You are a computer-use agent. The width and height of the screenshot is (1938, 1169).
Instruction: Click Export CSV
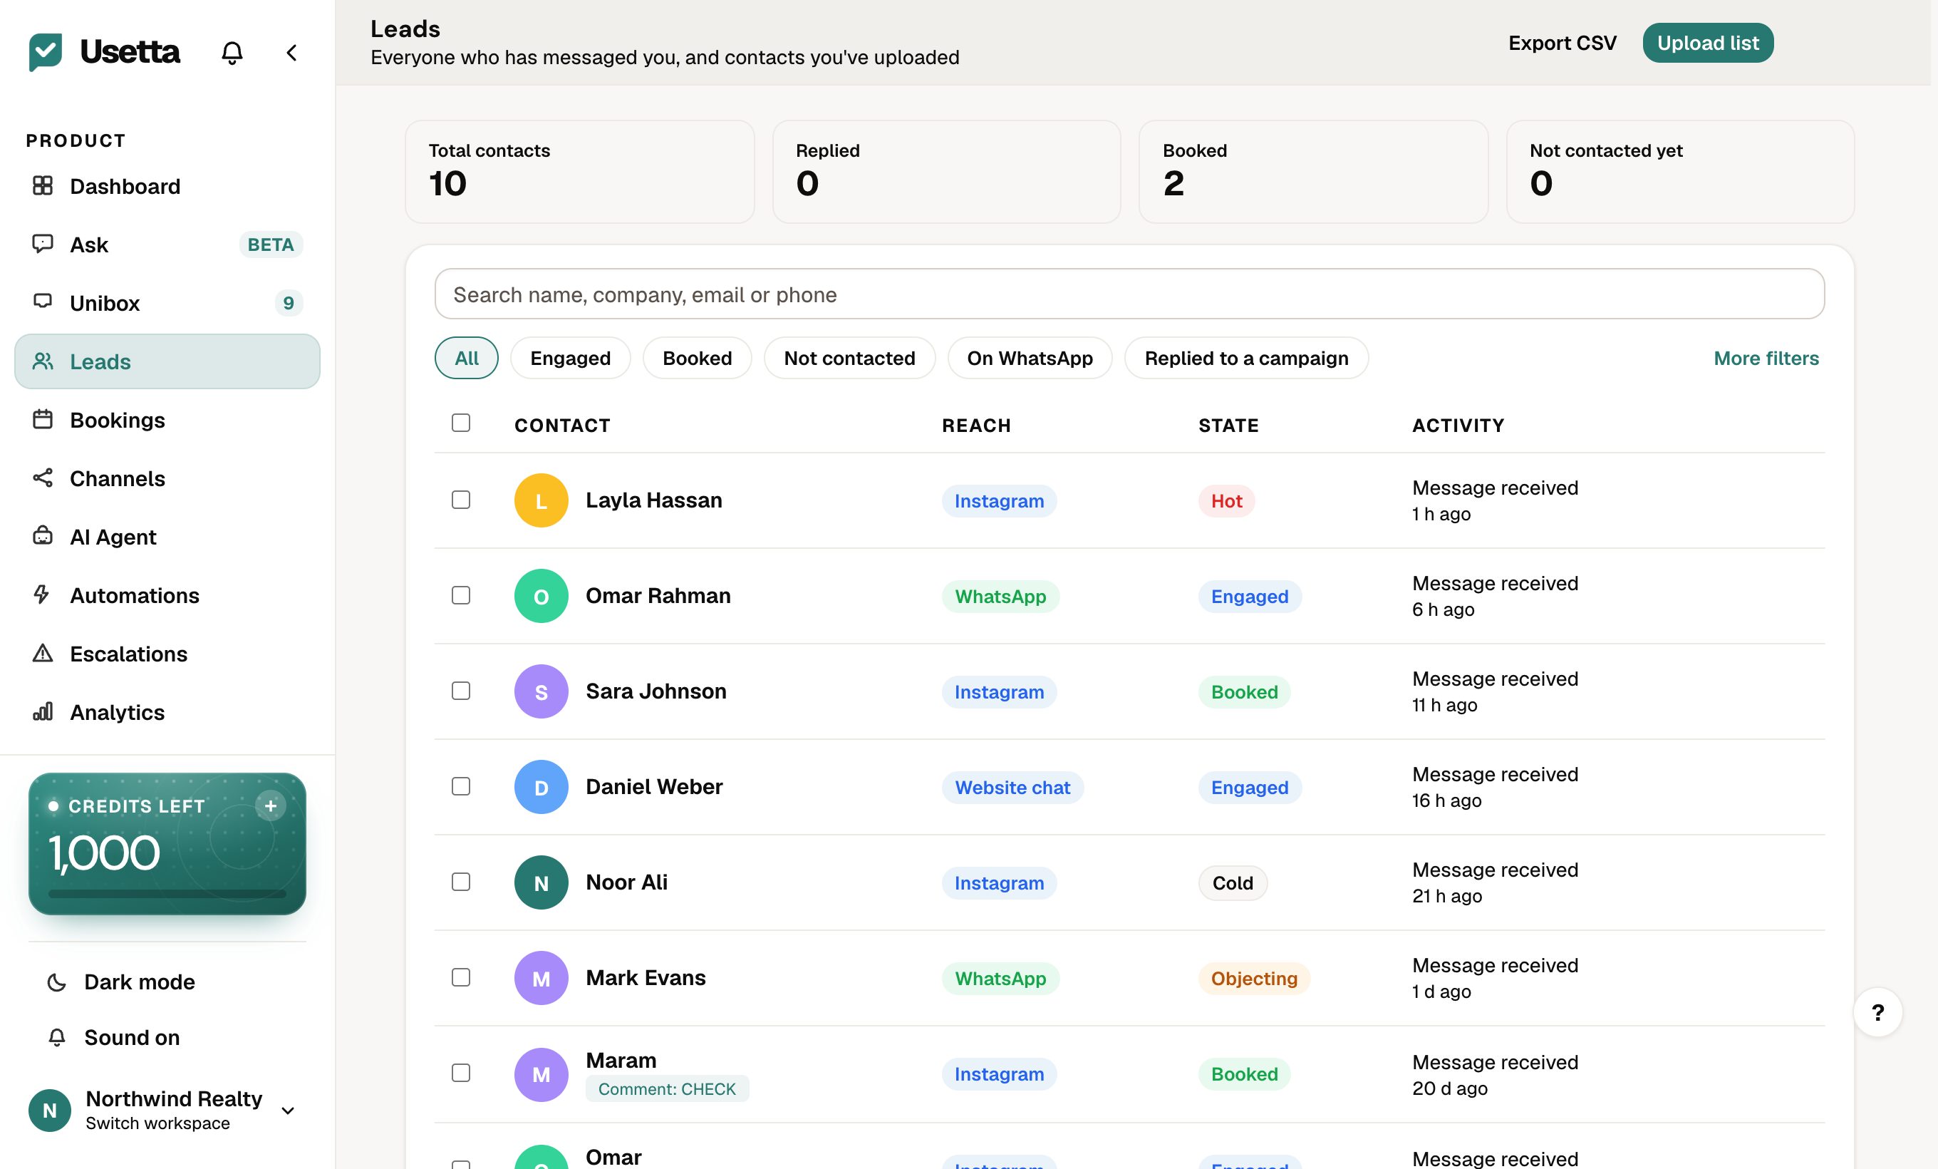1562,43
